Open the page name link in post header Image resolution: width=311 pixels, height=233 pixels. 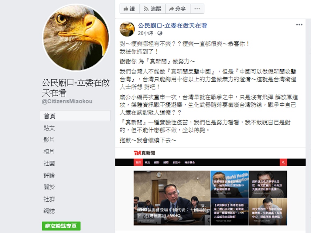coord(173,25)
